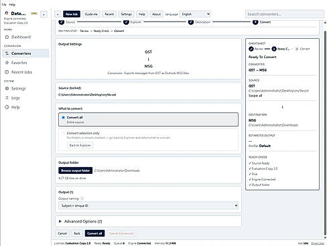This screenshot has width=327, height=246.
Task: Expand the Advanced Options section
Action: (148, 221)
